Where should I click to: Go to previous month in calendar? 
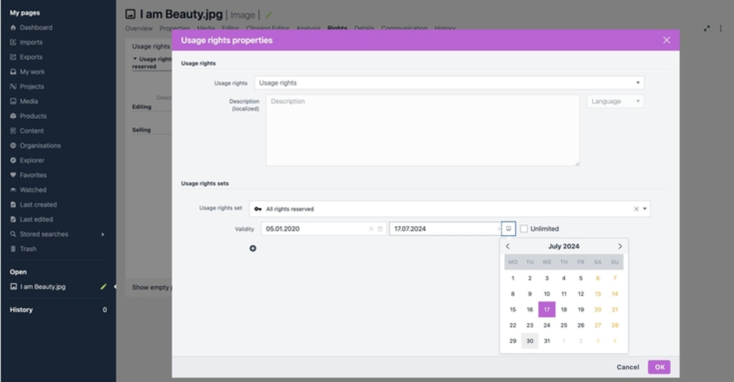coord(508,246)
